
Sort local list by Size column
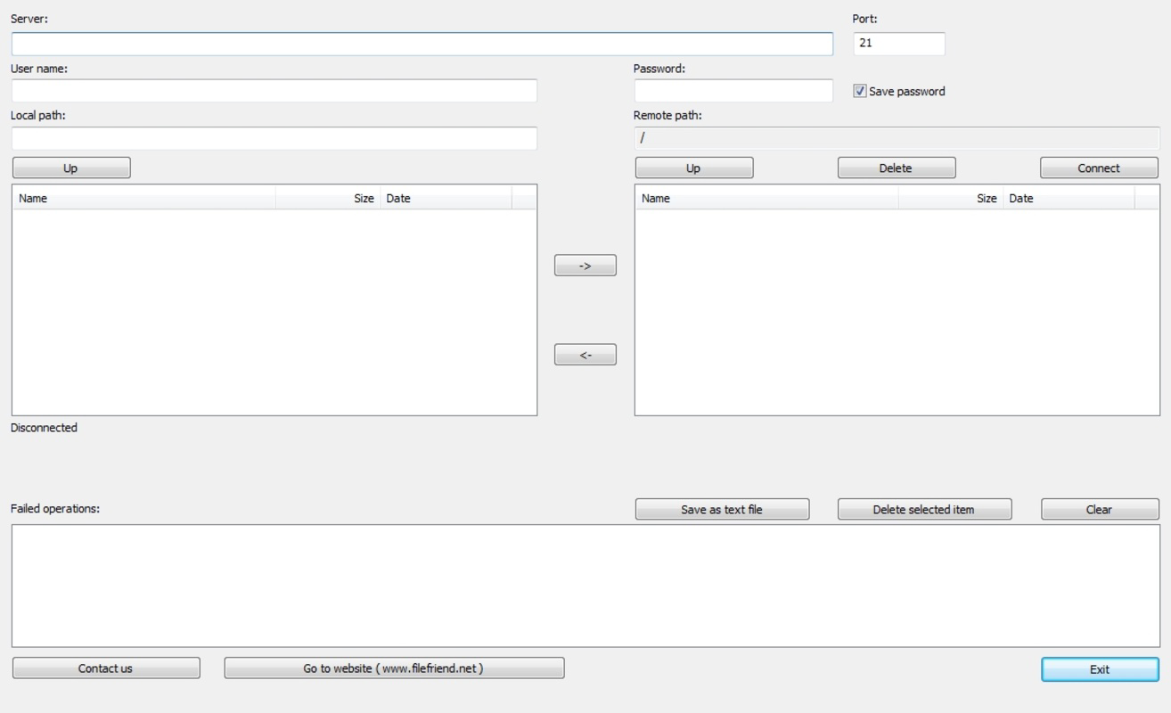click(328, 199)
